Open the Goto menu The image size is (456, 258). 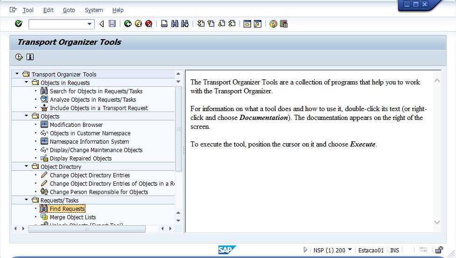coord(69,10)
